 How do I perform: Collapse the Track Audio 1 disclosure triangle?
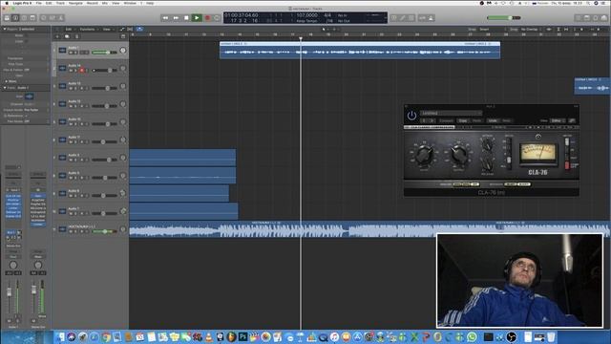(4, 88)
